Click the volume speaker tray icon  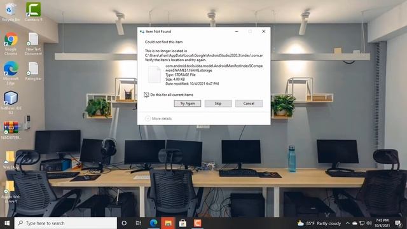pos(369,223)
